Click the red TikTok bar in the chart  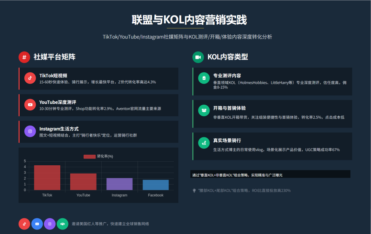pos(47,178)
